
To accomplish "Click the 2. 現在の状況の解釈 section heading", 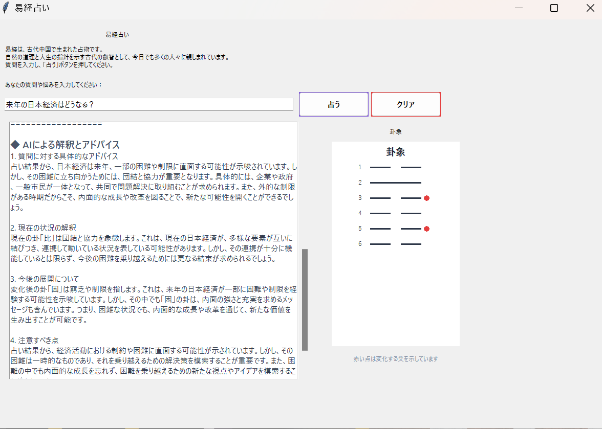I will (43, 228).
